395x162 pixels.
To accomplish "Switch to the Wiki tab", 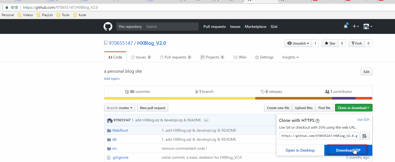I will point(240,57).
